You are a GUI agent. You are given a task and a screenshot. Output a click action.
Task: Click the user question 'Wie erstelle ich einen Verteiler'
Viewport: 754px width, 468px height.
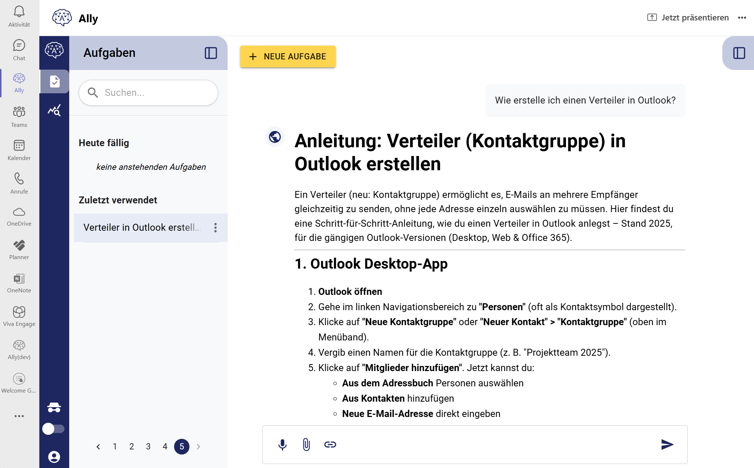tap(585, 100)
